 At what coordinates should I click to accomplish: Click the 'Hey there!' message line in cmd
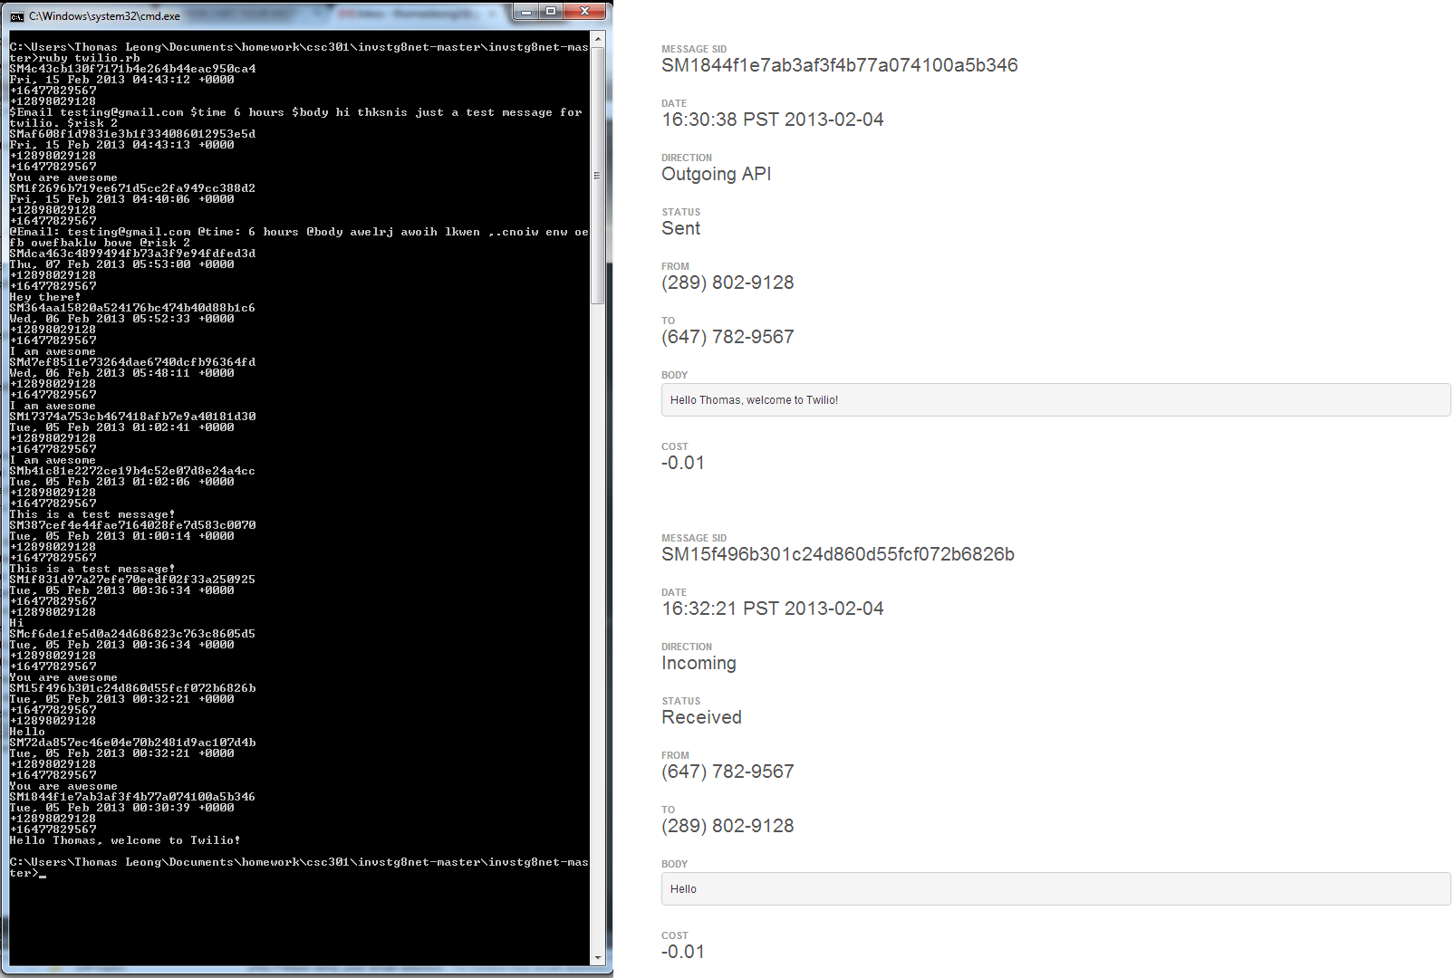click(x=45, y=297)
